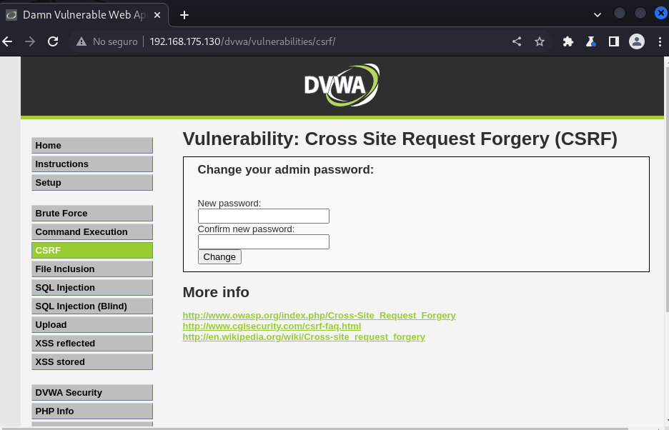Focus the New password input field

[x=264, y=216]
